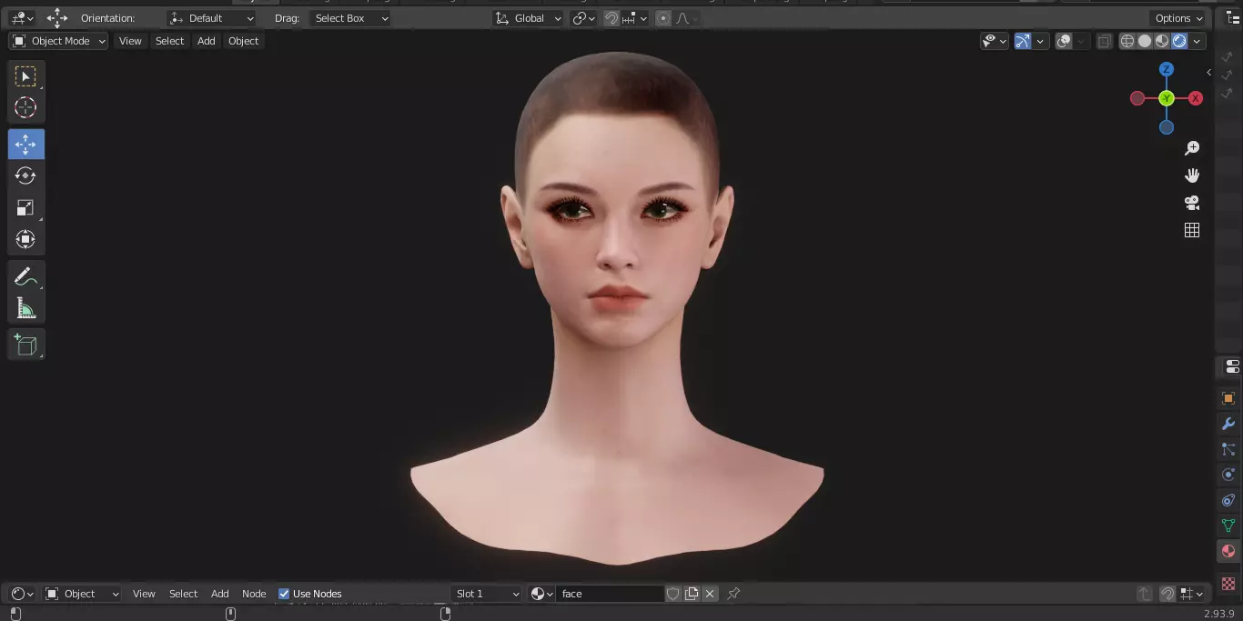Toggle X-Ray mode

[x=1104, y=41]
